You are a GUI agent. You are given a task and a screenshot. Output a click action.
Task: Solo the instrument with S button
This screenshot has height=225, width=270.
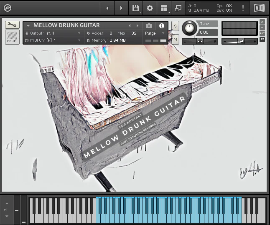coord(175,26)
